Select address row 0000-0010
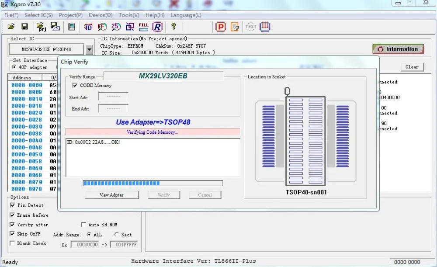The height and width of the screenshot is (267, 437). point(27,99)
